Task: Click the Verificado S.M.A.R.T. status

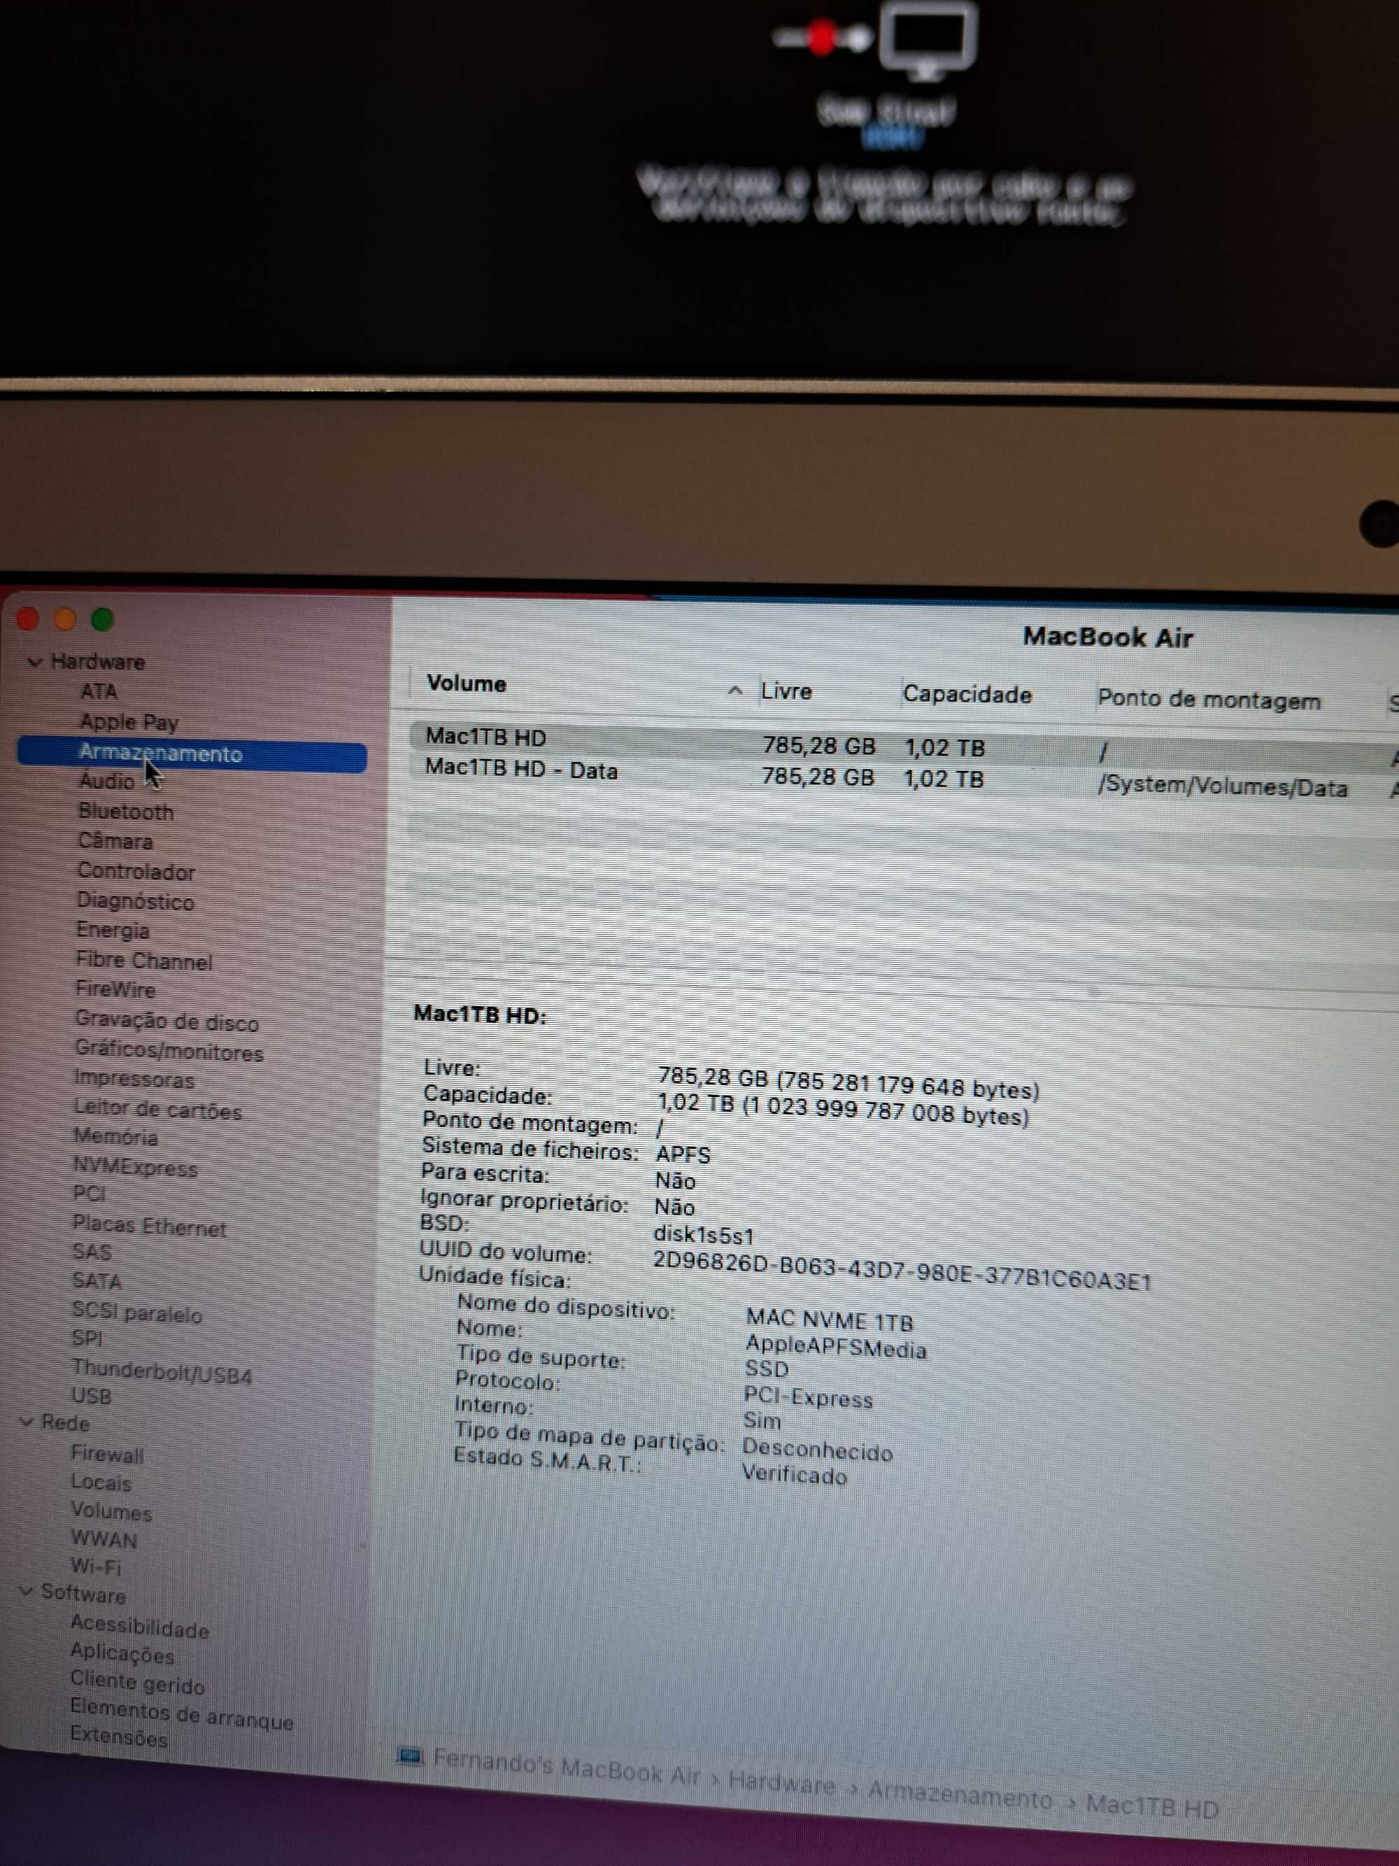Action: [793, 1475]
